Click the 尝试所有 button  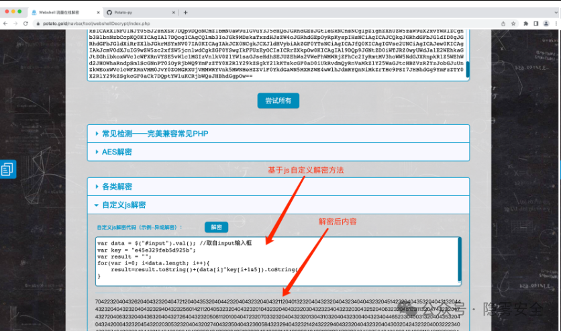tap(278, 101)
